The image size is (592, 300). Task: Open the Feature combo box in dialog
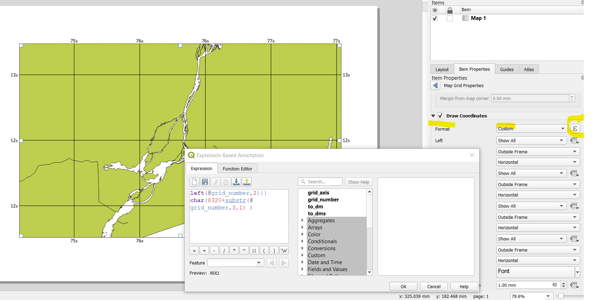pos(236,263)
